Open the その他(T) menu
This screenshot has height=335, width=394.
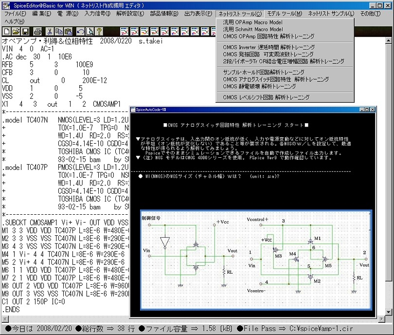tap(370, 14)
